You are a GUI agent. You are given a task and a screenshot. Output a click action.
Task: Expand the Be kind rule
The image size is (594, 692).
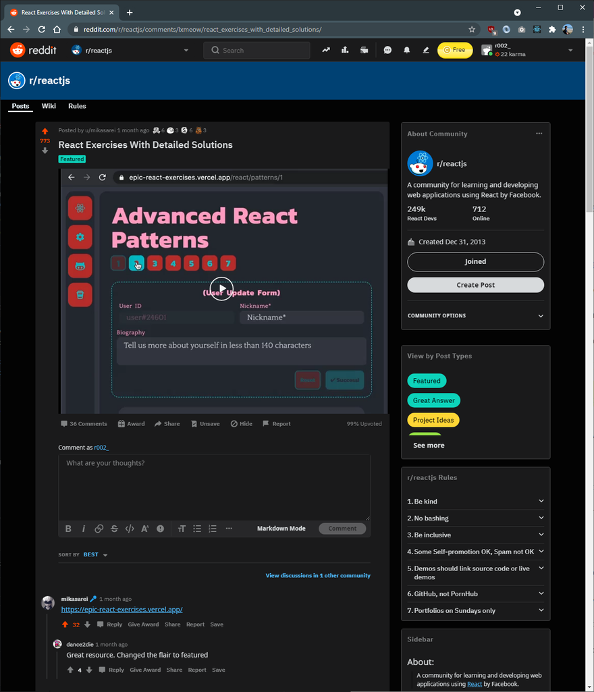[475, 502]
